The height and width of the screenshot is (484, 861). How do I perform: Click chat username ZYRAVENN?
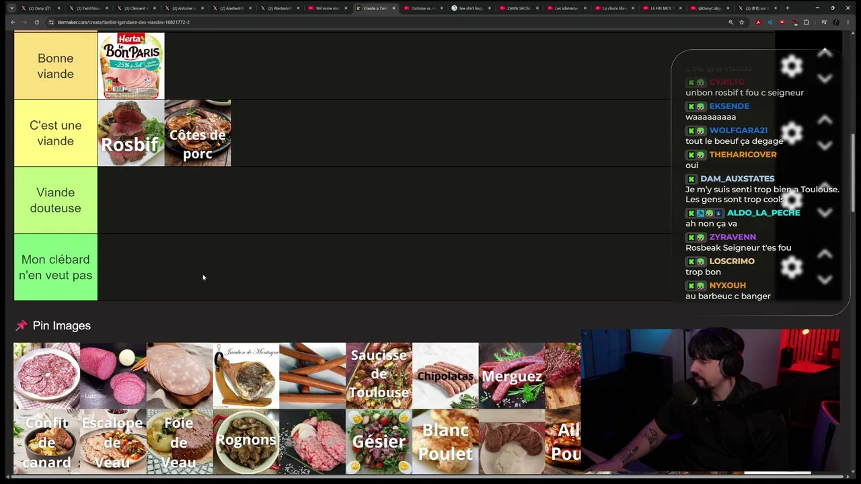(x=733, y=237)
